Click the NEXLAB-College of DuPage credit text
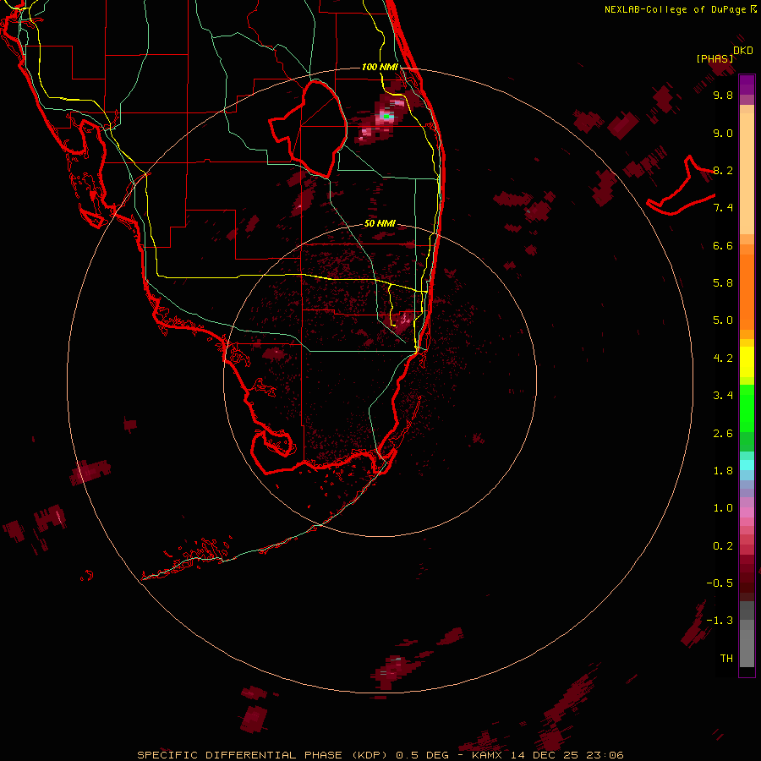Screen dimensions: 761x761 [x=679, y=9]
